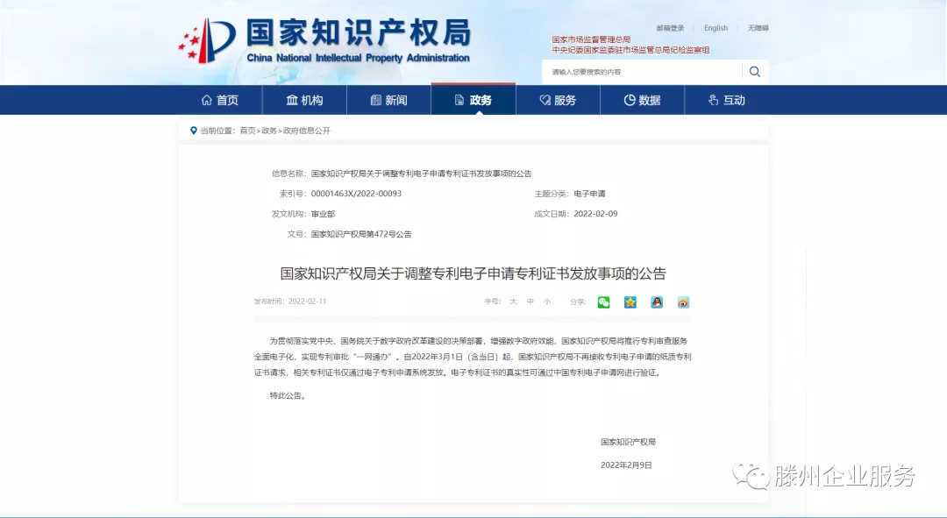947x518 pixels.
Task: Click the 国家知识产权局 site logo
Action: point(324,40)
